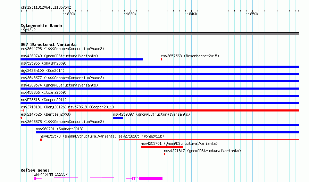This screenshot has height=182, width=309.
Task: Select the nsv578619 Cooper2011 red bar
Action: click(x=184, y=110)
